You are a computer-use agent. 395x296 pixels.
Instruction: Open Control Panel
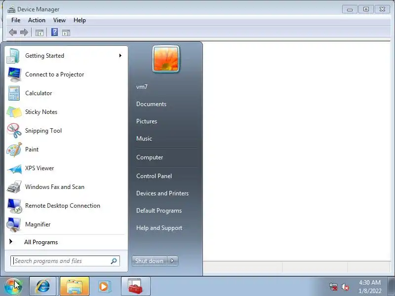point(154,176)
